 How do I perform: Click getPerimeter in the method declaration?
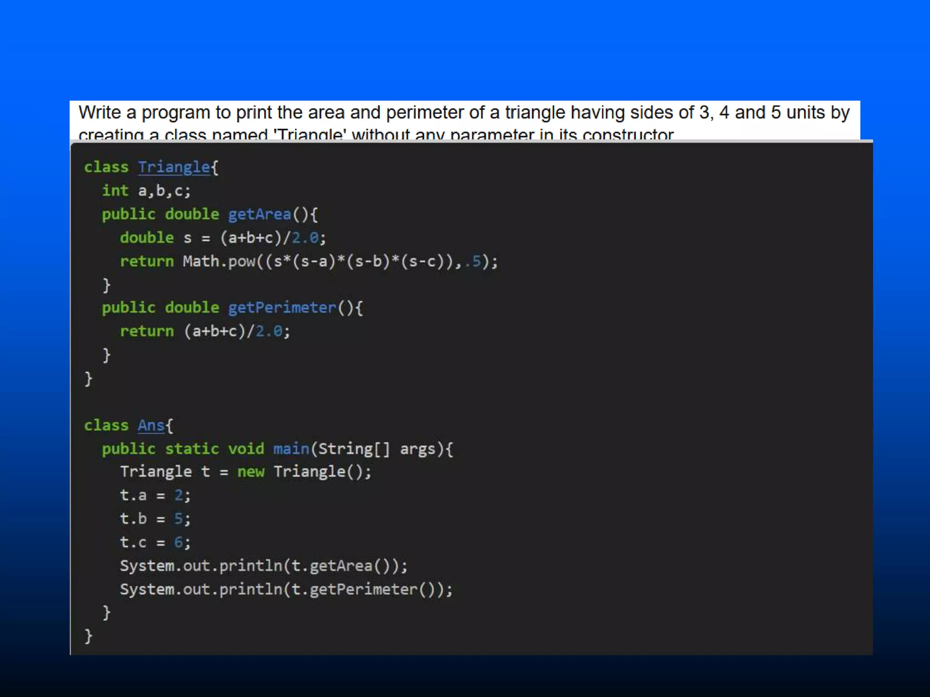tap(282, 308)
